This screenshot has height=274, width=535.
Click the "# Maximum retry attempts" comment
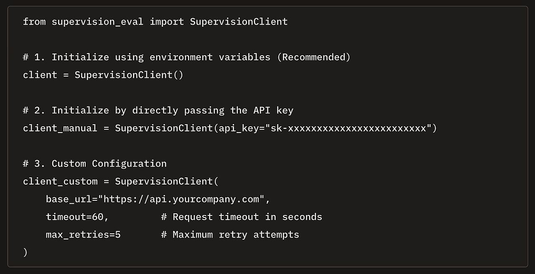[x=230, y=235]
